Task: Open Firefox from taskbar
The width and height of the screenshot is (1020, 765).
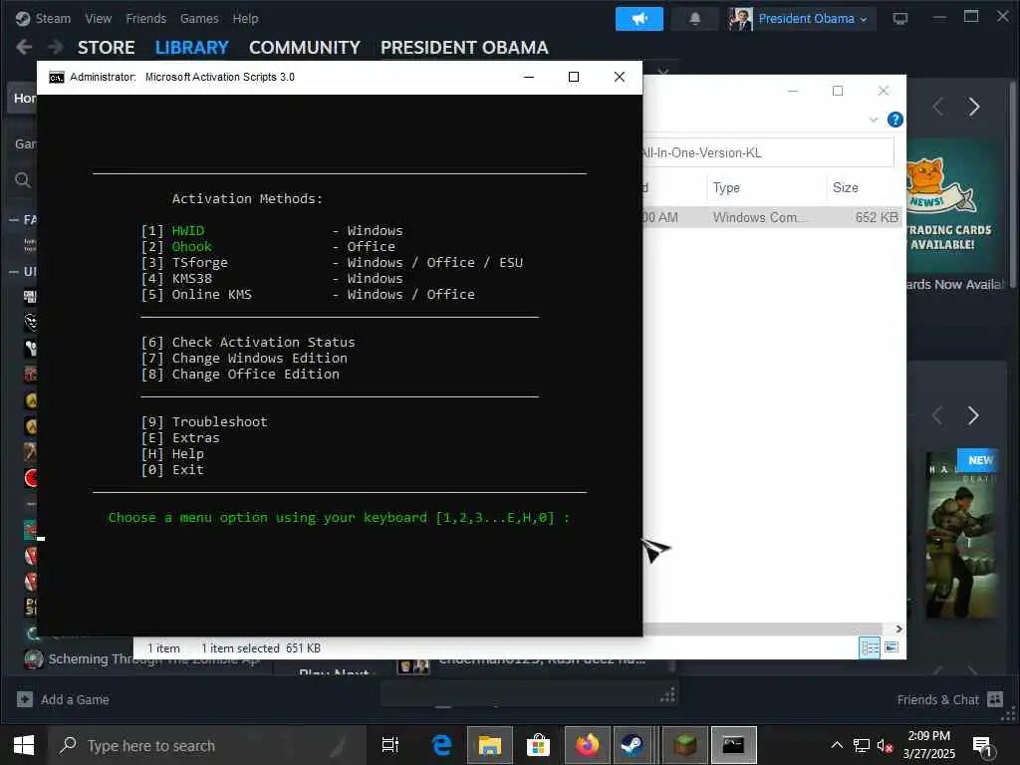Action: [x=588, y=745]
